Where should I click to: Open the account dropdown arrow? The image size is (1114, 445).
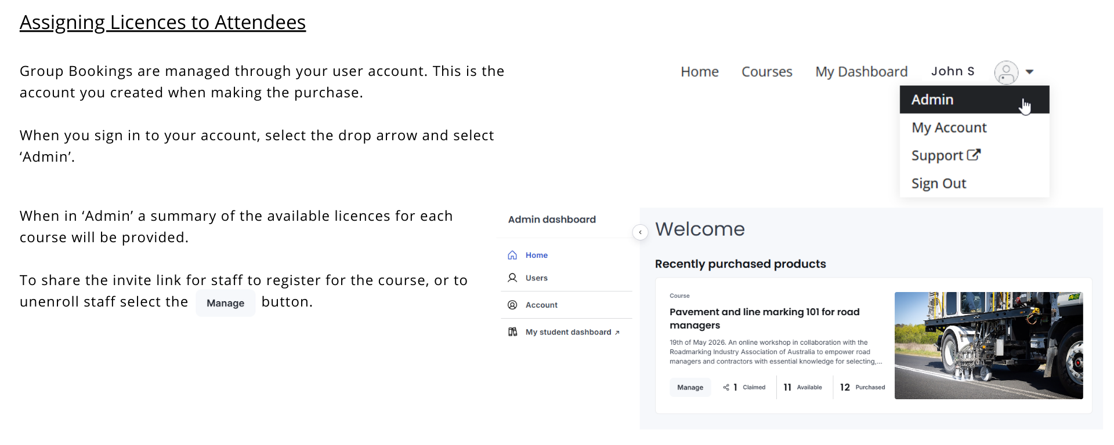[x=1029, y=72]
